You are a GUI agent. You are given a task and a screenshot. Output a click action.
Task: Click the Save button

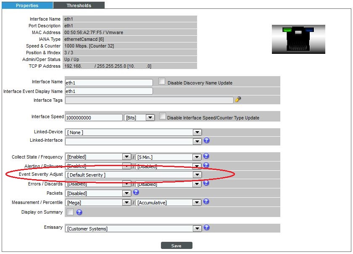click(x=176, y=246)
